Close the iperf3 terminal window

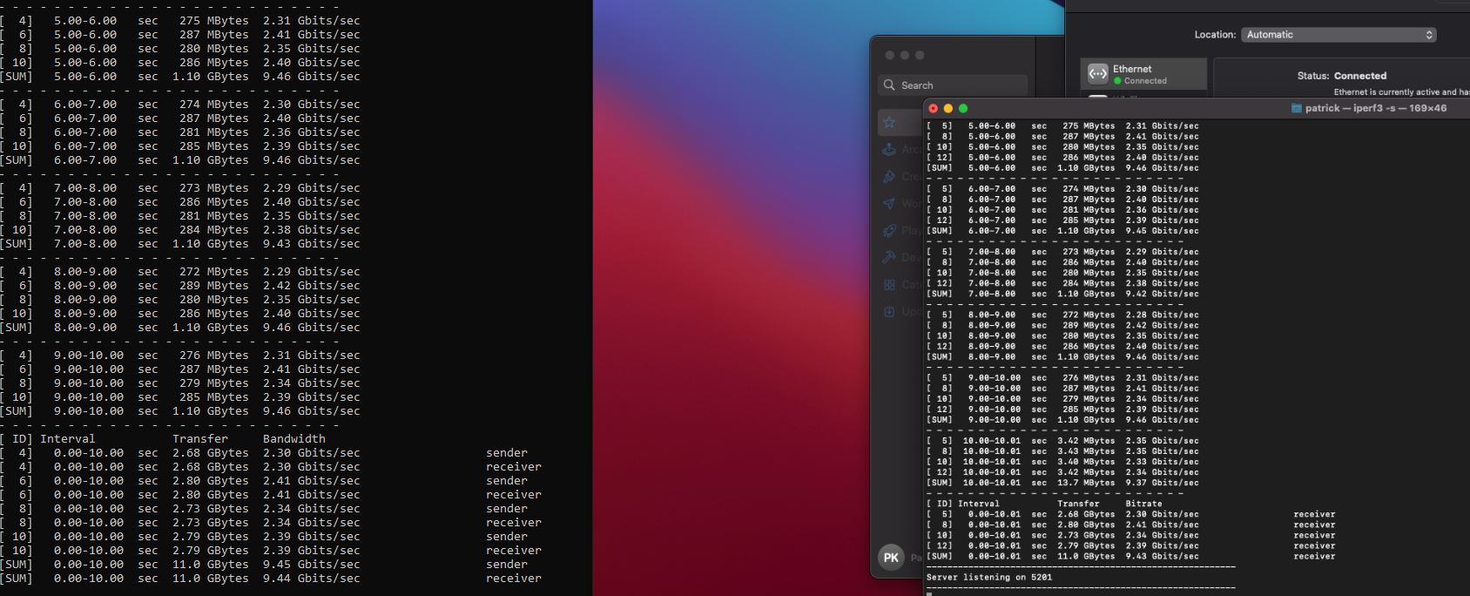pyautogui.click(x=933, y=108)
